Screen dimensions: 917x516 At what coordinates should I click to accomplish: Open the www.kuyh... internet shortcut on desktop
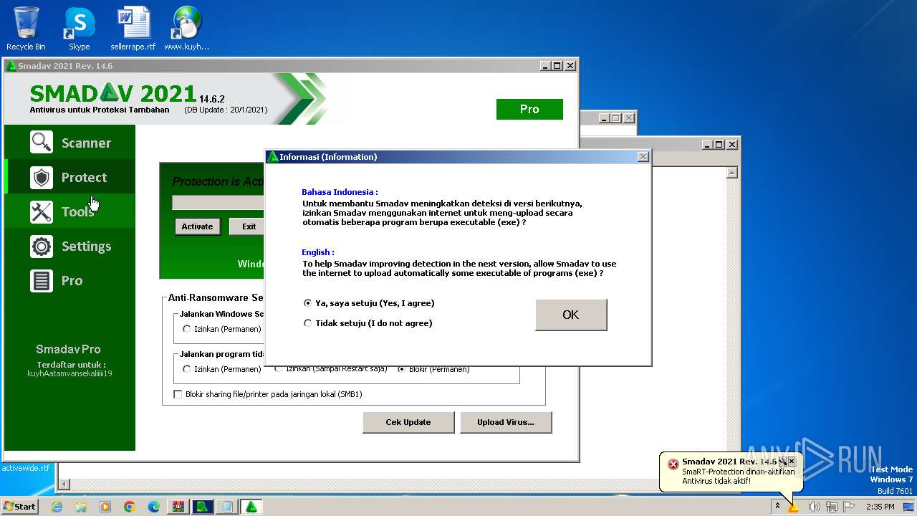[186, 29]
